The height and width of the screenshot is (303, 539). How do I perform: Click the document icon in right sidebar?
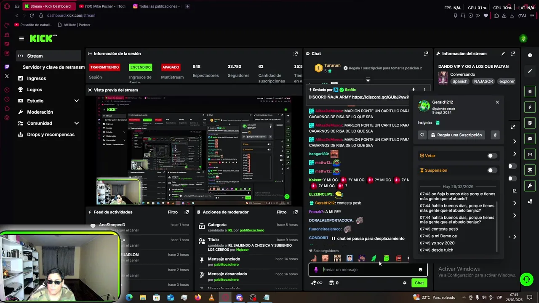(530, 123)
